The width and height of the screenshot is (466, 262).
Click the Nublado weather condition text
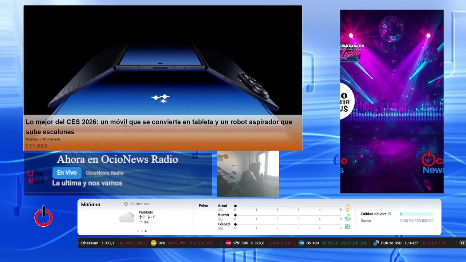click(x=146, y=212)
